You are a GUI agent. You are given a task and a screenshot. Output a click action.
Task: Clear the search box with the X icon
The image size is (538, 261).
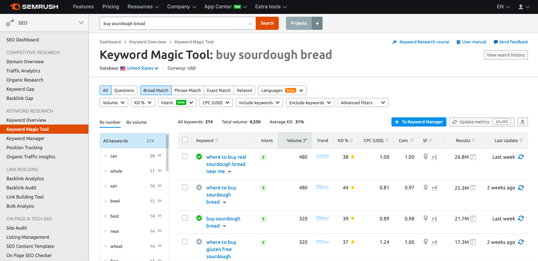[250, 24]
